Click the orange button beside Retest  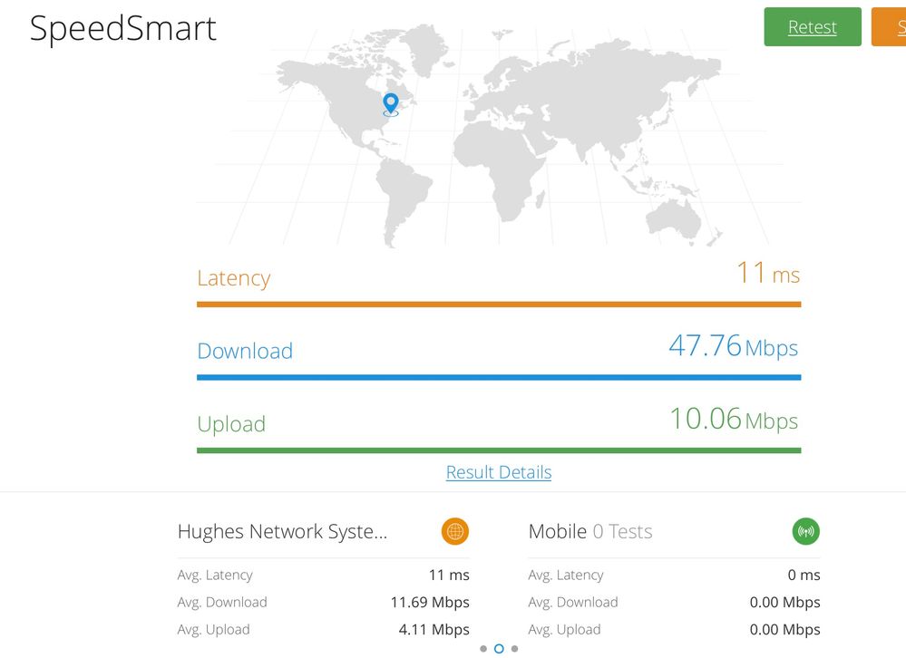(890, 27)
